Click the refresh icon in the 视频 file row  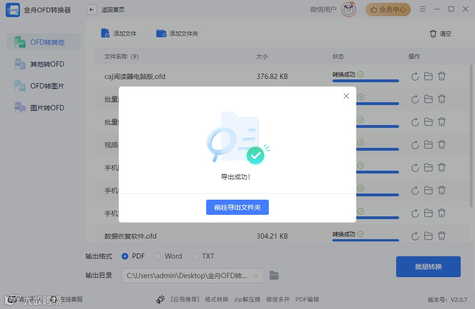click(x=415, y=145)
